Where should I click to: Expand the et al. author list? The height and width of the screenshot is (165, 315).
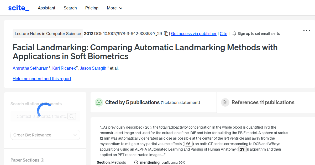pos(114,68)
